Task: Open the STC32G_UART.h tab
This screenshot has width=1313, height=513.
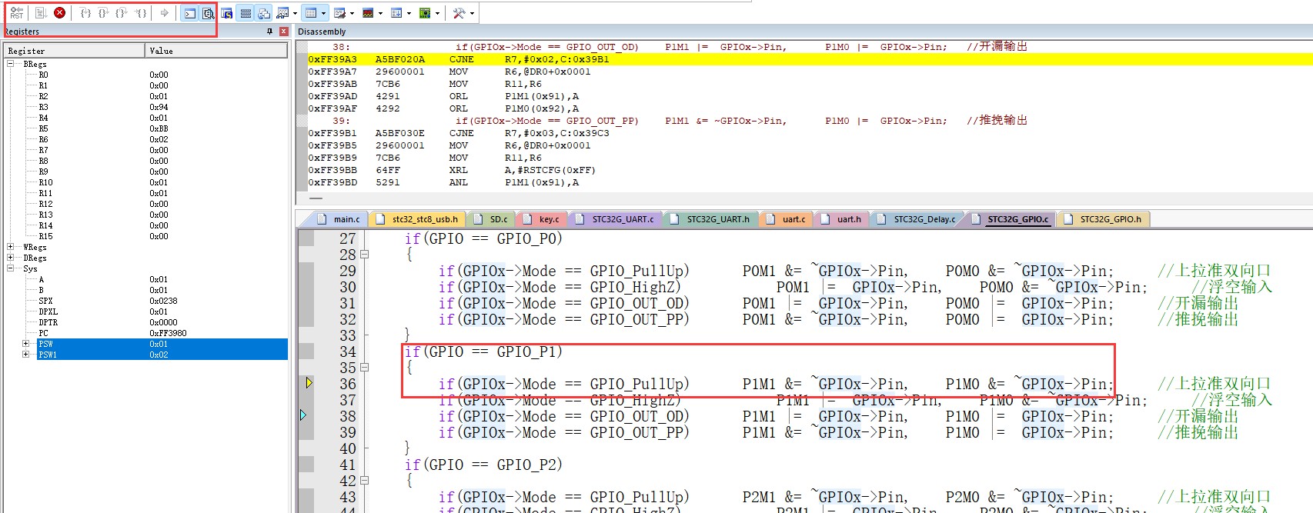Action: [x=710, y=219]
